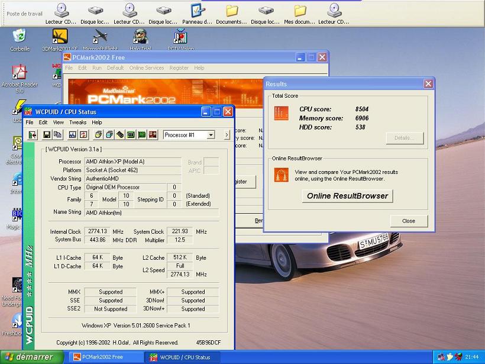The image size is (485, 364).
Task: Open the Tweaks menu in WCPUID
Action: [78, 123]
